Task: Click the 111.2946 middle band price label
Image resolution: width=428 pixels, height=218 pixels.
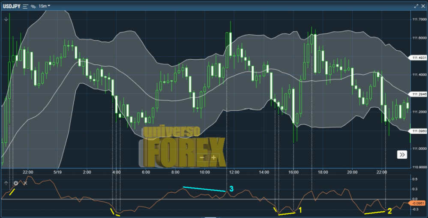Action: click(418, 94)
